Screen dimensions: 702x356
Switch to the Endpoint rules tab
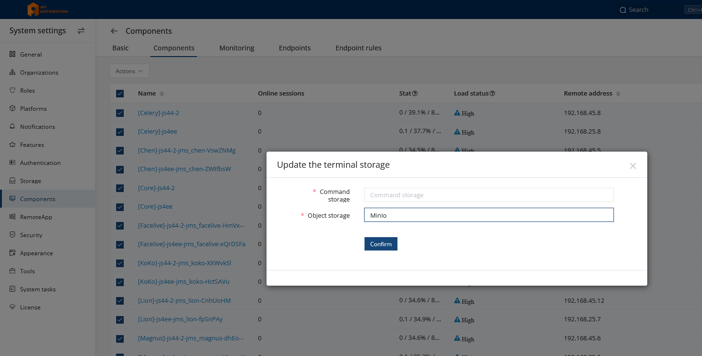click(358, 48)
